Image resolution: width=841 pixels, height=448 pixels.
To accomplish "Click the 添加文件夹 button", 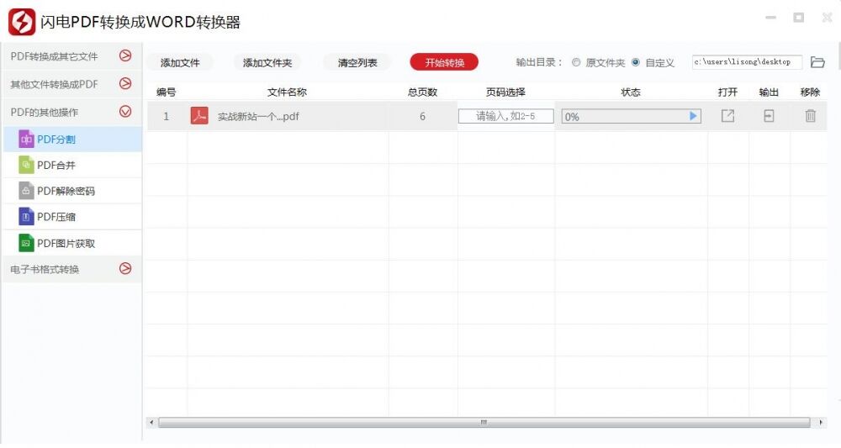I will coord(267,63).
